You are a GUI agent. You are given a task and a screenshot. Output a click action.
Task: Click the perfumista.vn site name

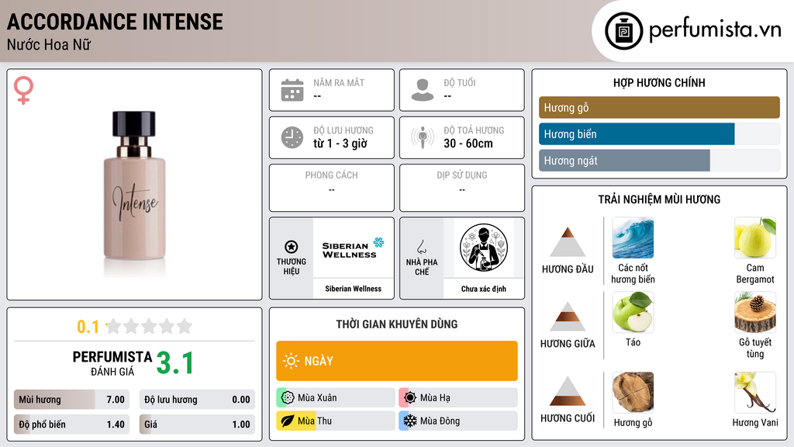(715, 30)
